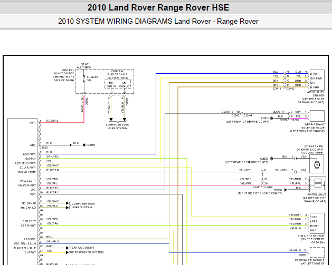Click the "WATER PUMP" pin label
The height and width of the screenshot is (265, 332).
click(x=27, y=172)
